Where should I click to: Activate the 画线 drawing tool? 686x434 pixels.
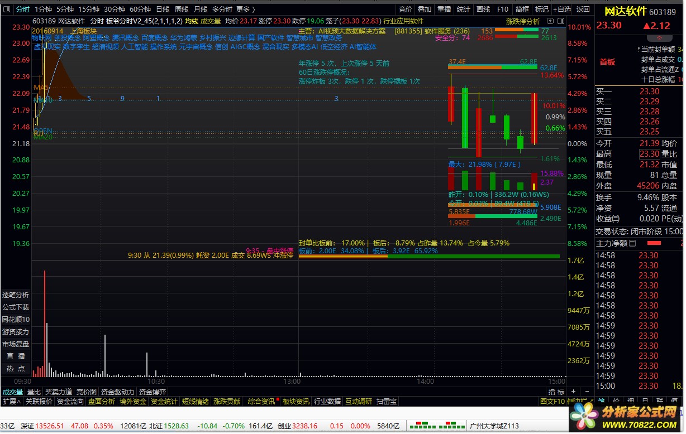coord(483,9)
